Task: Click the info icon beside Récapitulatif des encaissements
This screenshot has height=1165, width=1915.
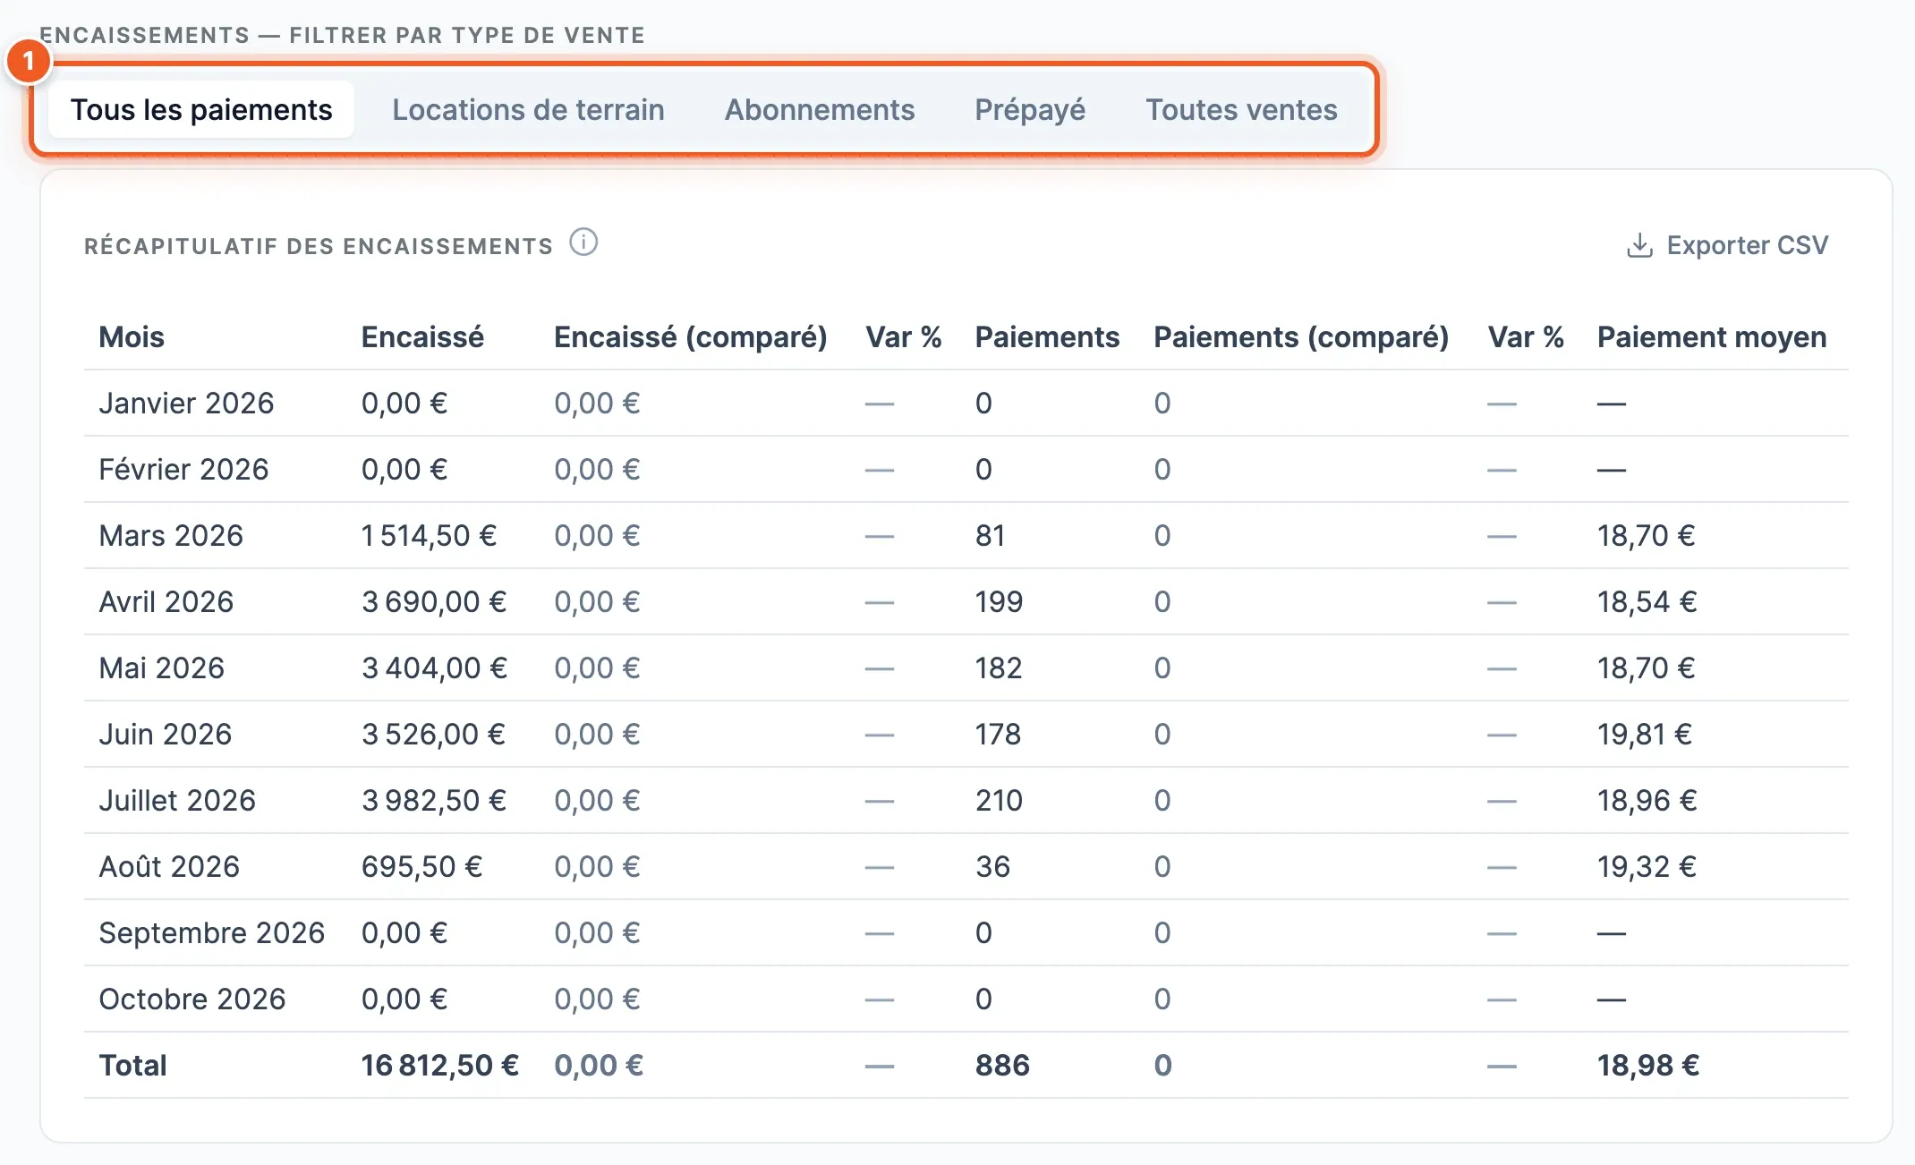Action: [583, 242]
